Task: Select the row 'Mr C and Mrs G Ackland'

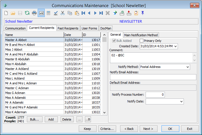Action: tap(53, 74)
